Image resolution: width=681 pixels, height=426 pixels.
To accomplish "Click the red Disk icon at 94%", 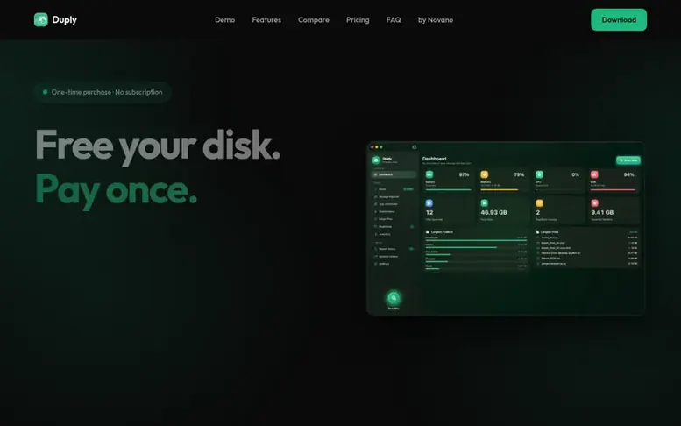I will tap(594, 174).
